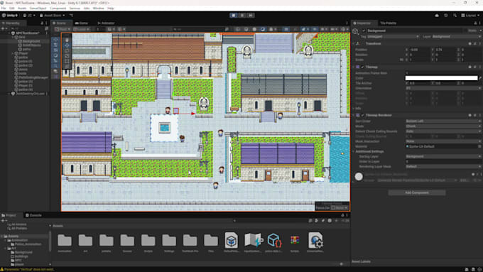Viewport: 483px width, 272px height.
Task: Open the Layer dropdown in Inspector
Action: click(x=456, y=37)
